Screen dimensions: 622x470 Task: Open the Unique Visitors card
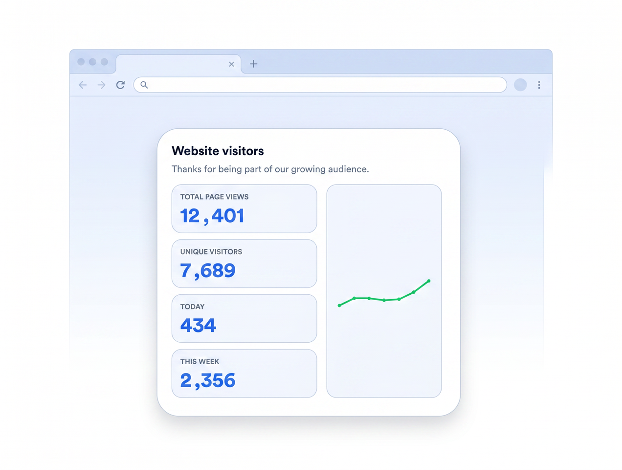click(x=244, y=263)
